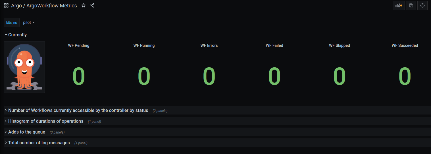This screenshot has height=154, width=431.
Task: Star the ArgoWorkflow Metrics dashboard
Action: [x=84, y=5]
